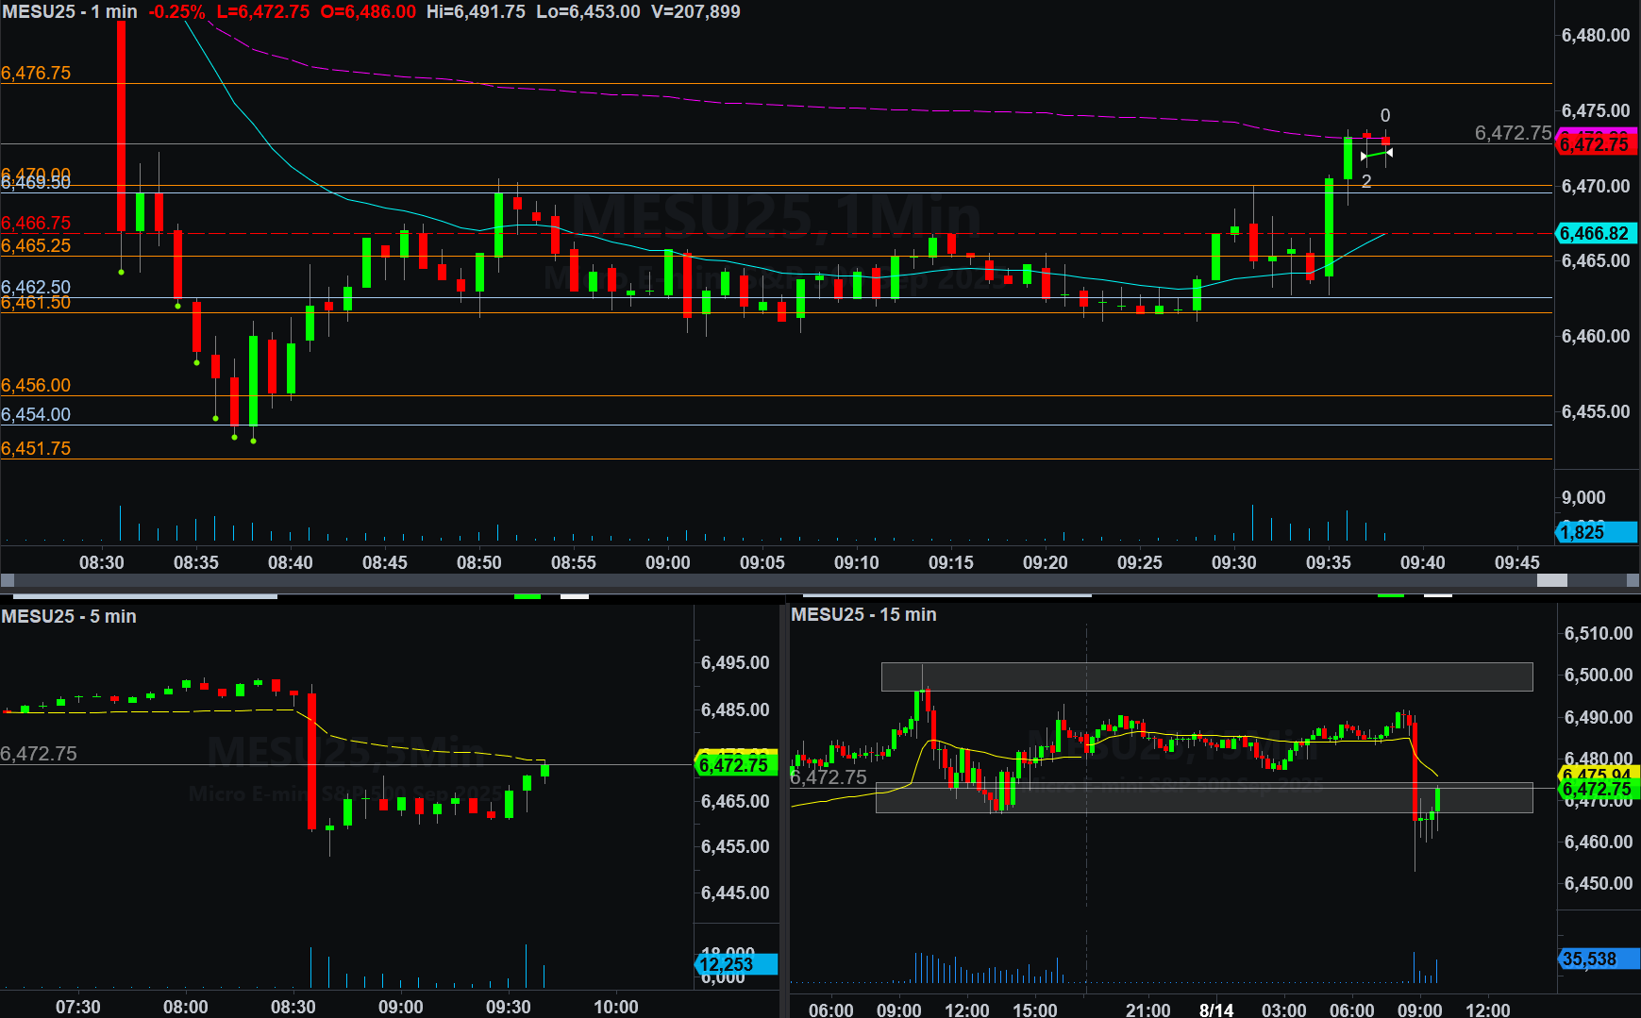Screen dimensions: 1641x1018
Task: Click the red 6,472.75 last price tag
Action: click(1595, 144)
